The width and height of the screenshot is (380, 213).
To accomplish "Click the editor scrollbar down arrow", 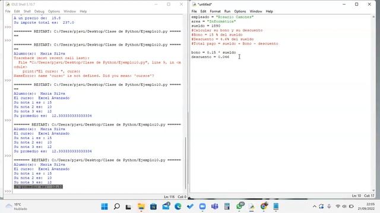I will click(373, 191).
